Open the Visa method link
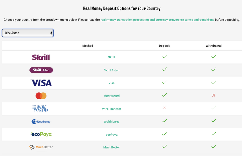The width and height of the screenshot is (242, 156). coord(111,83)
